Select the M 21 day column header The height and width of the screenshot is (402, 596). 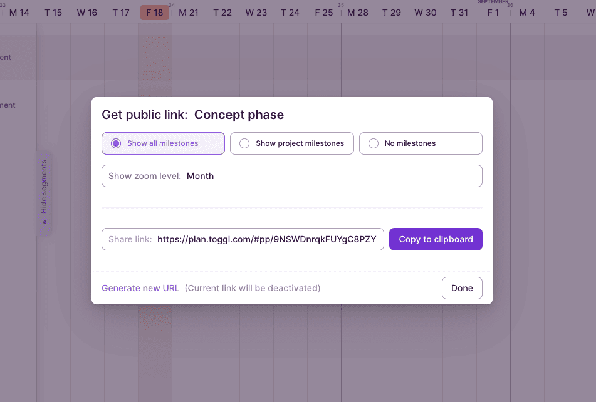(x=189, y=13)
